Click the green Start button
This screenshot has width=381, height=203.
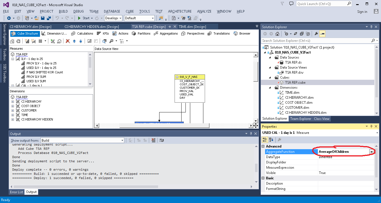pos(84,18)
